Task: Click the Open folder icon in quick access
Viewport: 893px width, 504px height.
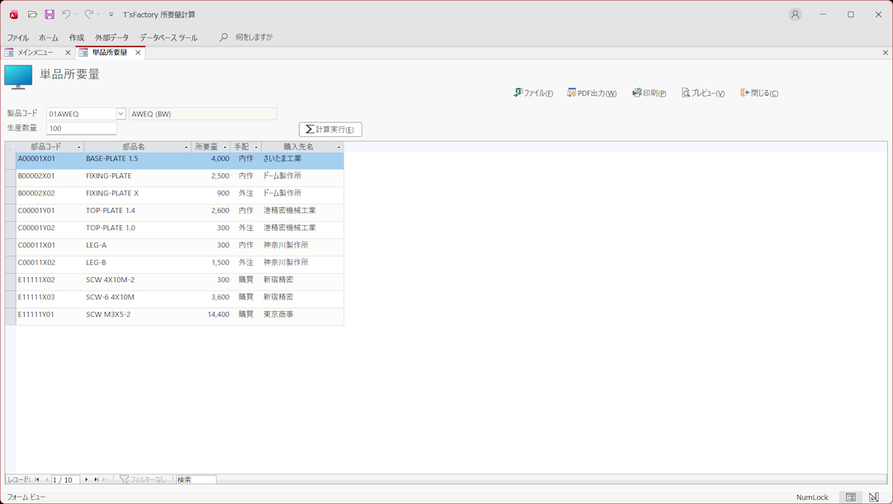Action: [x=32, y=15]
